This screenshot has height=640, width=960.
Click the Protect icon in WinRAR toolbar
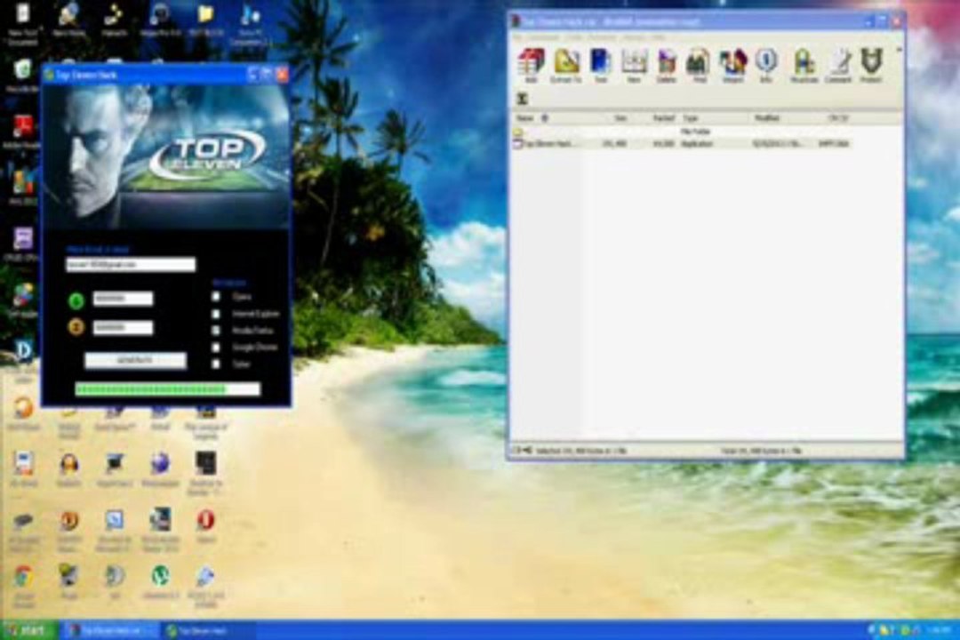870,66
